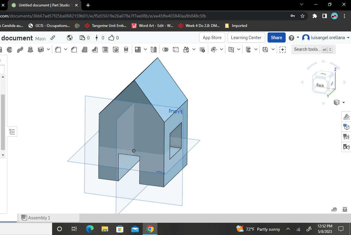Open the Learning Center
The height and width of the screenshot is (235, 351).
[x=246, y=37]
